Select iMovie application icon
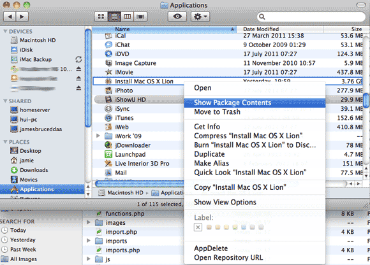370x265 pixels. (108, 72)
